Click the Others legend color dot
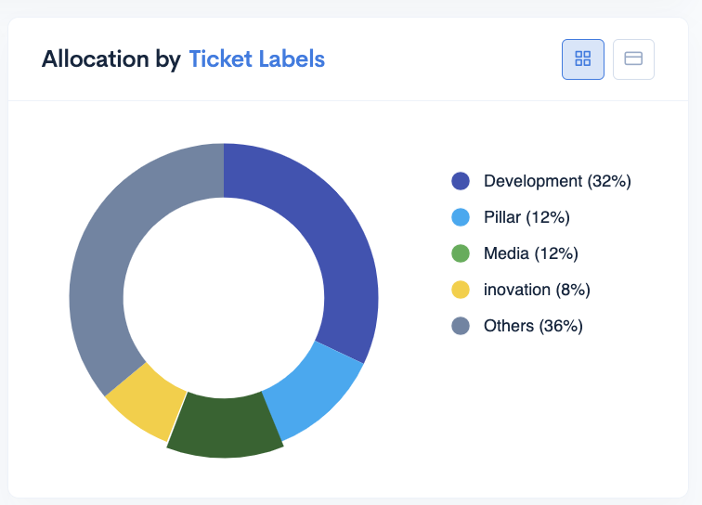The image size is (702, 505). [x=461, y=326]
